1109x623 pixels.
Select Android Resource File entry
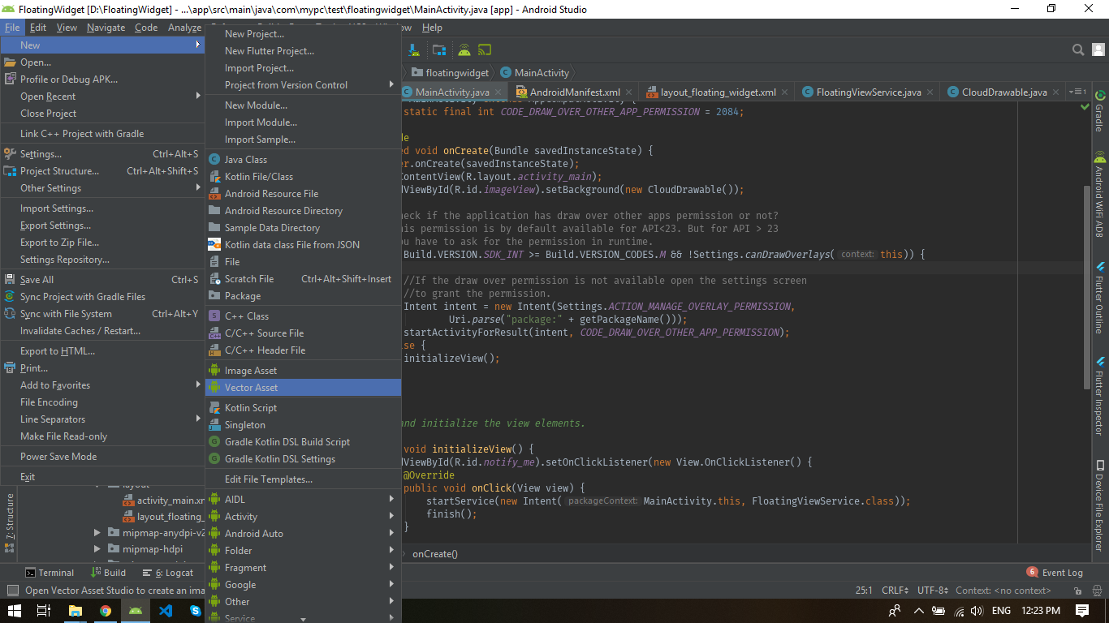tap(303, 194)
